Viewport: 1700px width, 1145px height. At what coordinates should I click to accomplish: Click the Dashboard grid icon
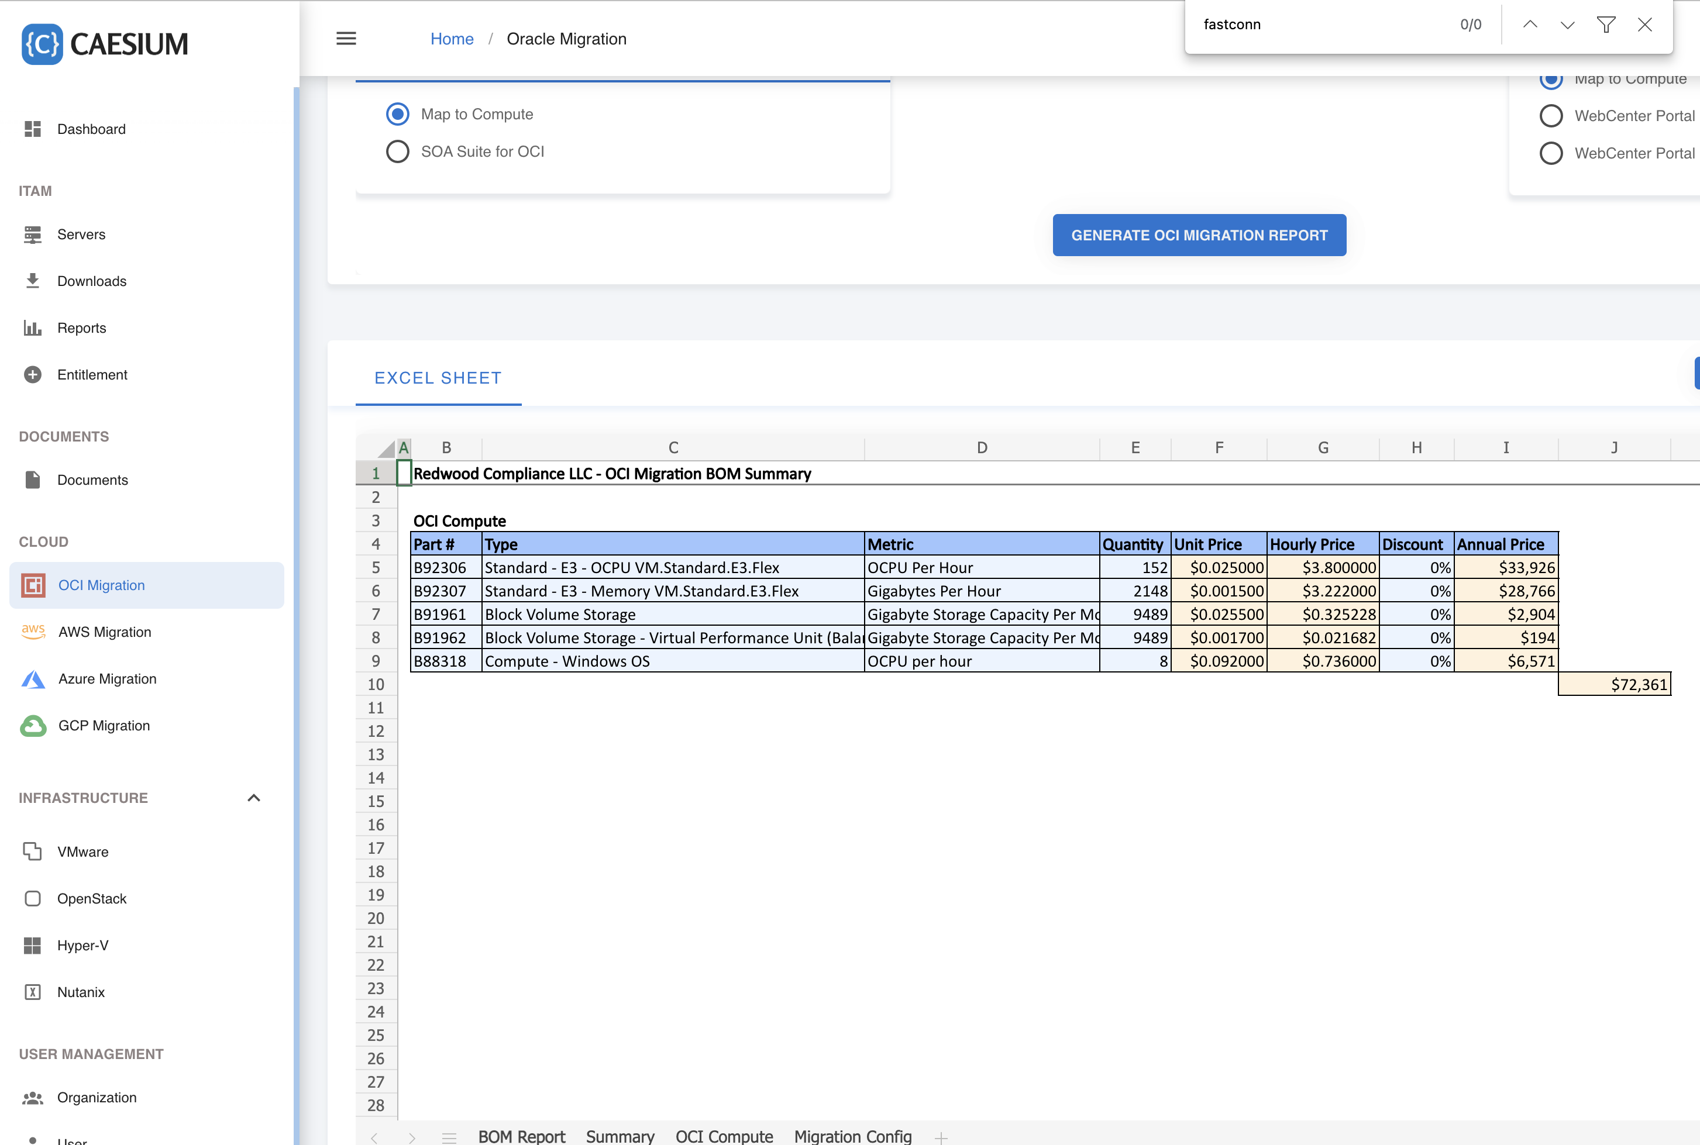[x=33, y=129]
